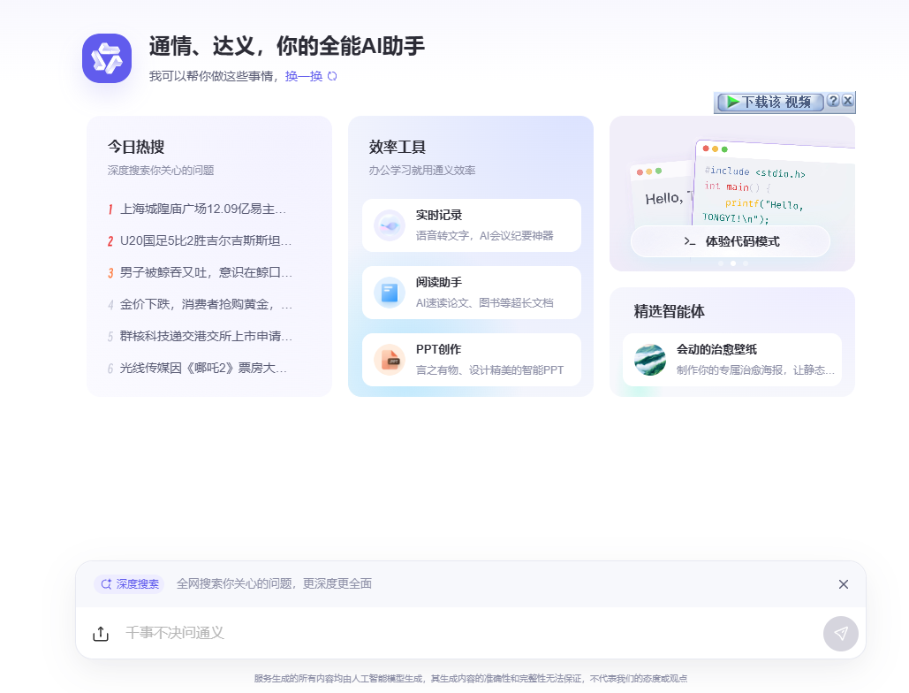Click the green play icon in download bar
Image resolution: width=909 pixels, height=693 pixels.
pyautogui.click(x=733, y=102)
